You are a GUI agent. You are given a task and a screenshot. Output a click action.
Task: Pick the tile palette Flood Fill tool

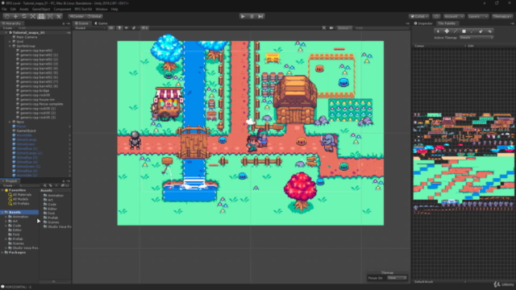pos(489,31)
